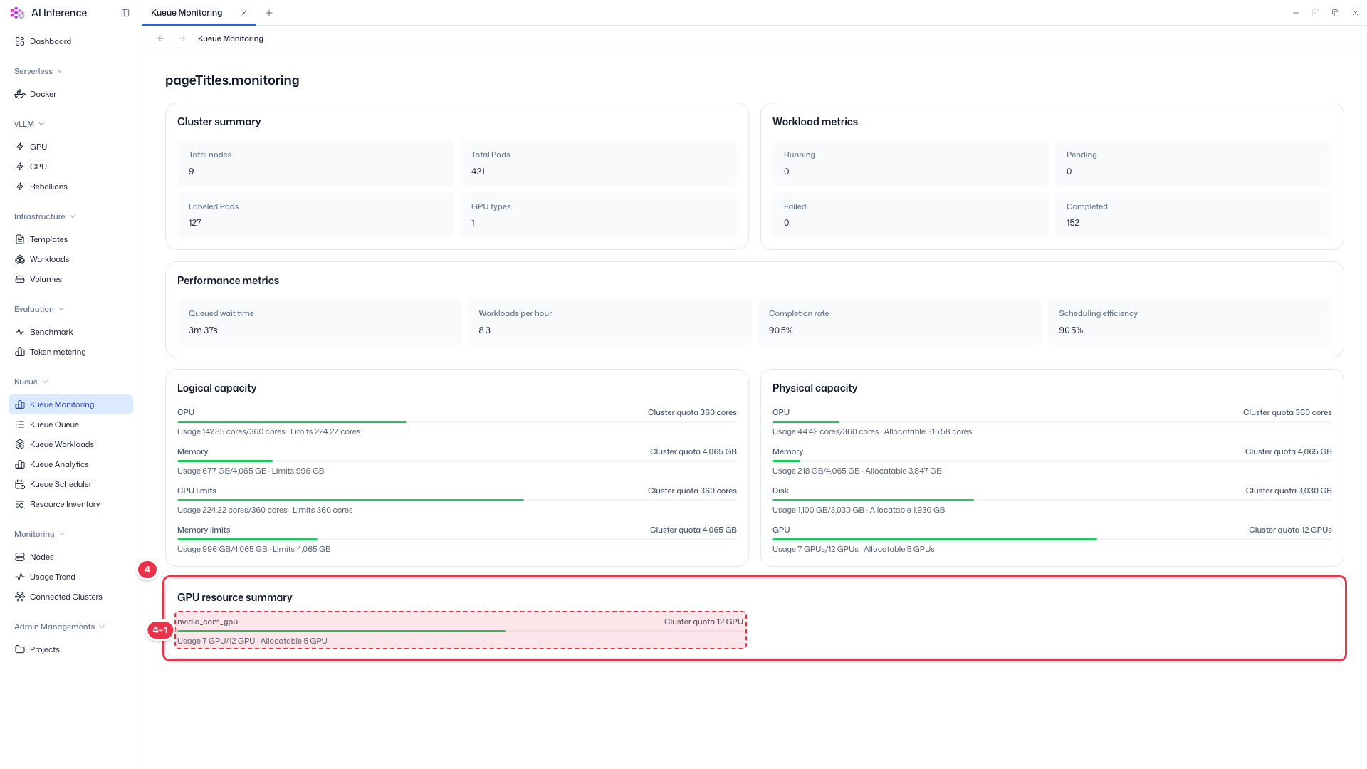Viewport: 1367px width, 769px height.
Task: Select Kueue Monitoring in sidebar
Action: 70,404
